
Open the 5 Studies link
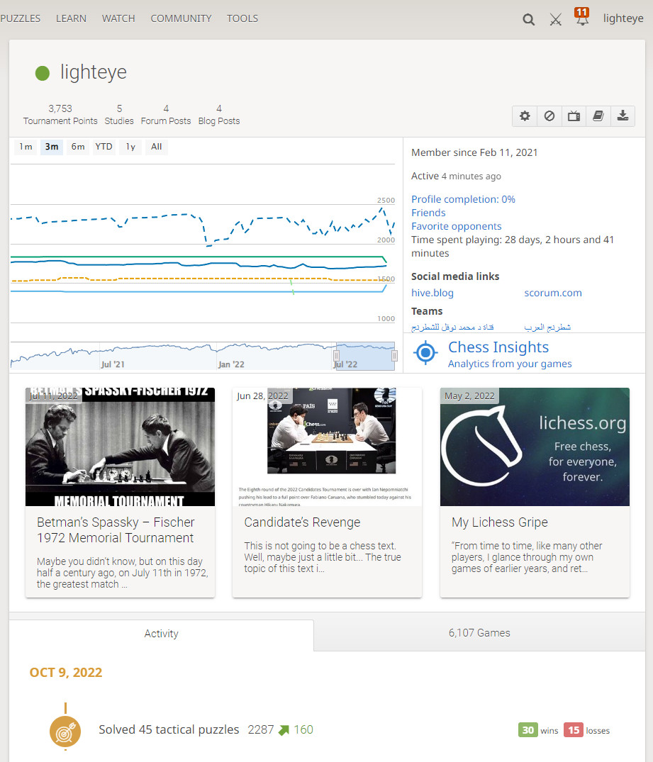coord(119,115)
